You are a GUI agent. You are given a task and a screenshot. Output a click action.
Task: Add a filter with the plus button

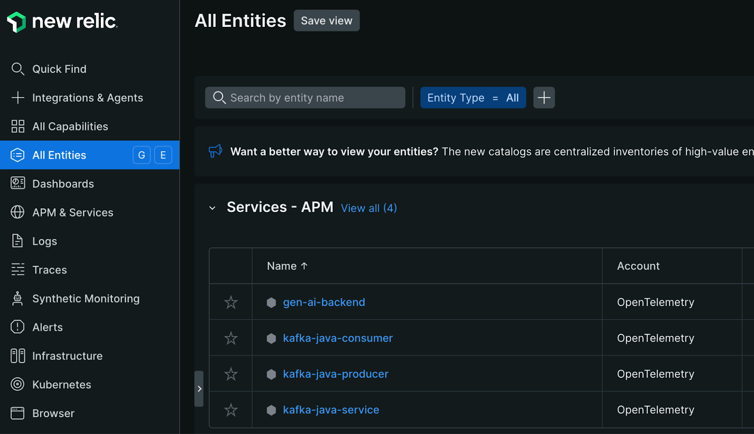(x=544, y=98)
